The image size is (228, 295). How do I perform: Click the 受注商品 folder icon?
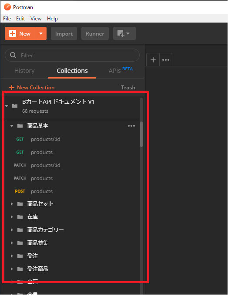point(20,269)
